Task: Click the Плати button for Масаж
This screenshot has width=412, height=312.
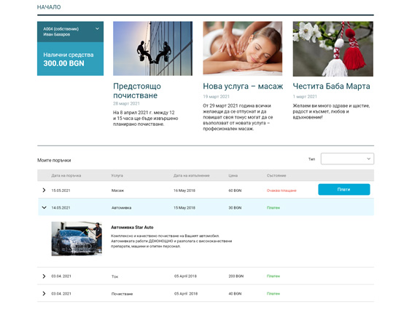Action: (x=344, y=189)
